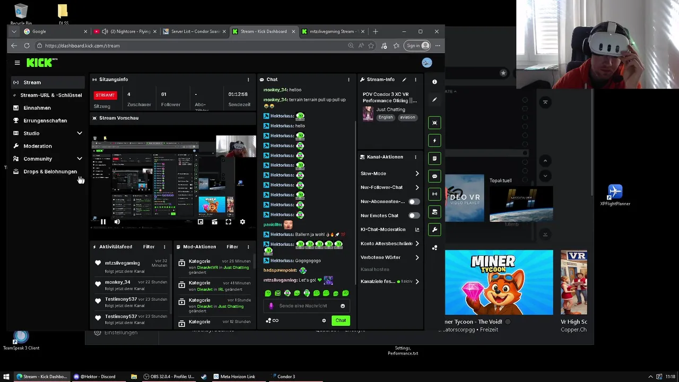Open Konto Altersbeschränkung settings arrow
The height and width of the screenshot is (382, 679).
click(417, 244)
